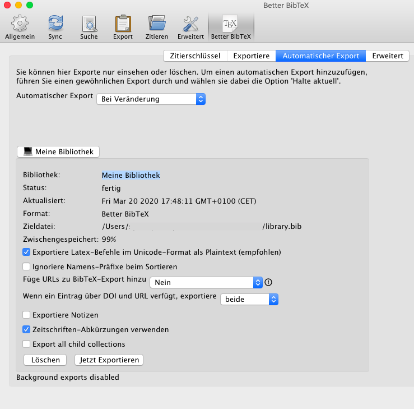Viewport: 414px width, 409px height.
Task: Enable Export all child collections
Action: tap(26, 344)
